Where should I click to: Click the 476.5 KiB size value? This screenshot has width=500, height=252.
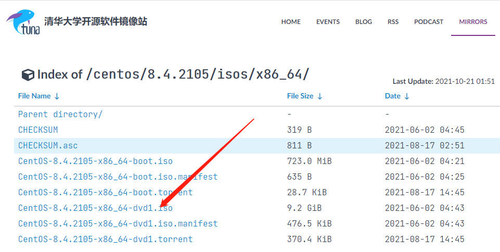[x=309, y=223]
